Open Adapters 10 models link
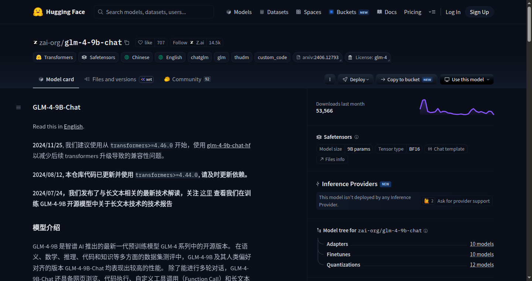This screenshot has height=281, width=532. (x=482, y=244)
